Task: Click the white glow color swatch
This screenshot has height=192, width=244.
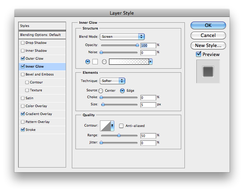Action: click(95, 62)
